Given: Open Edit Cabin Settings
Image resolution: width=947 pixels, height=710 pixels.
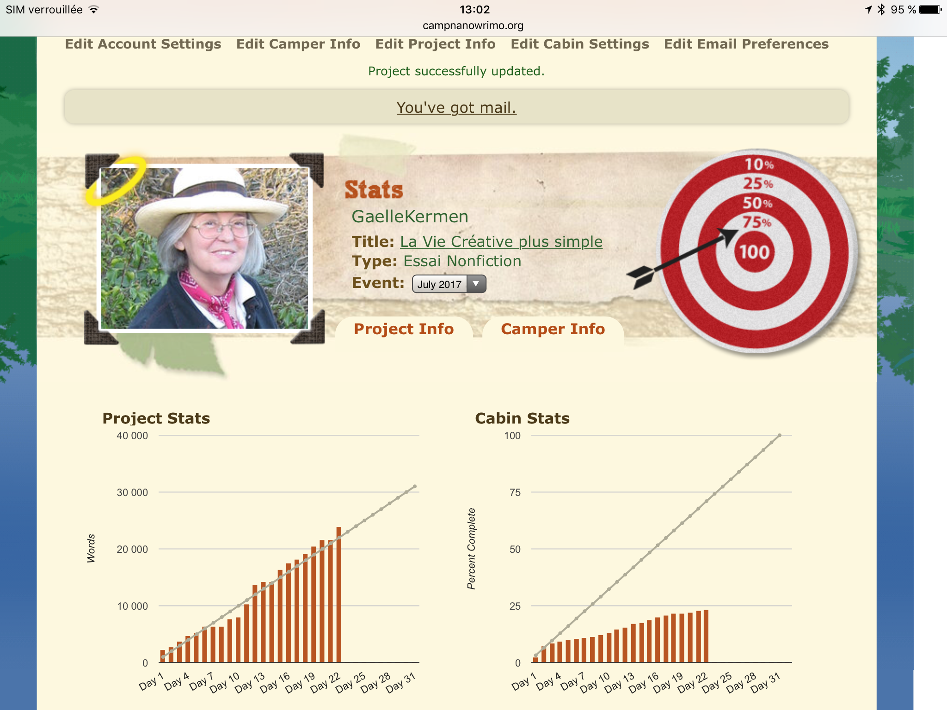Looking at the screenshot, I should click(x=580, y=44).
